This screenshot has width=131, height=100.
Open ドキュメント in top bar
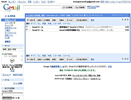tap(22, 2)
